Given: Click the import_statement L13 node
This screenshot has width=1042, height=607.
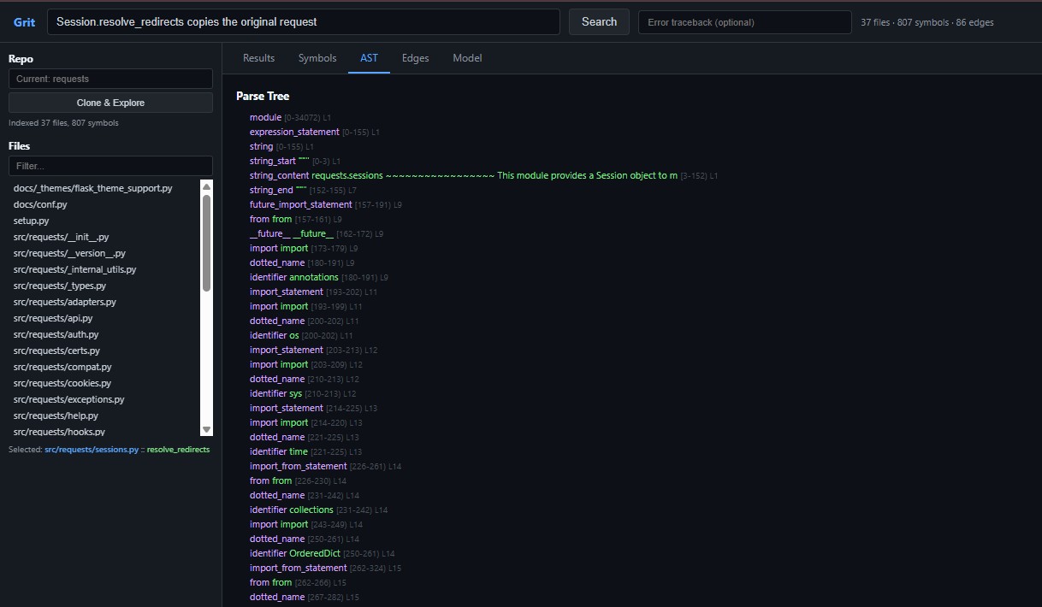Looking at the screenshot, I should click(313, 408).
